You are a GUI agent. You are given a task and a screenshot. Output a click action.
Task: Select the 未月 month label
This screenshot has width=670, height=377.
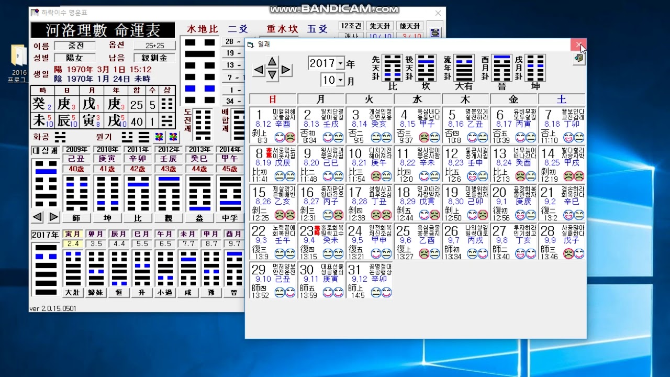188,234
